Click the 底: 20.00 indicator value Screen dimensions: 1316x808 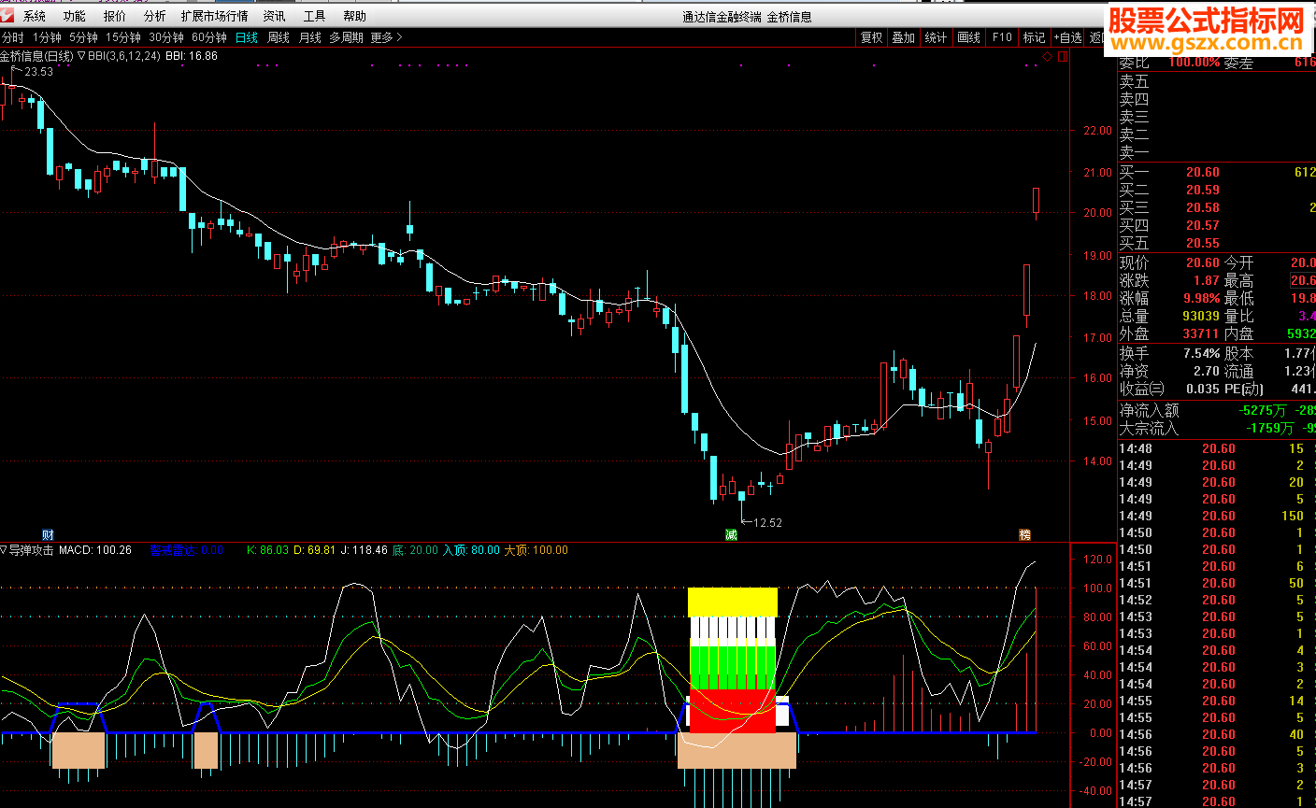pyautogui.click(x=415, y=550)
